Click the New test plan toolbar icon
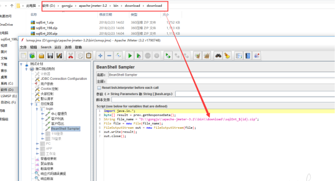 tap(24, 56)
